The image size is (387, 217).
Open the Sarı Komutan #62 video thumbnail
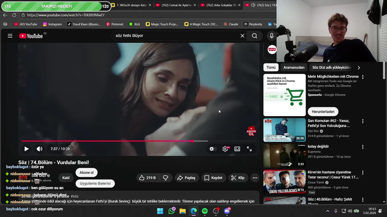click(x=285, y=130)
